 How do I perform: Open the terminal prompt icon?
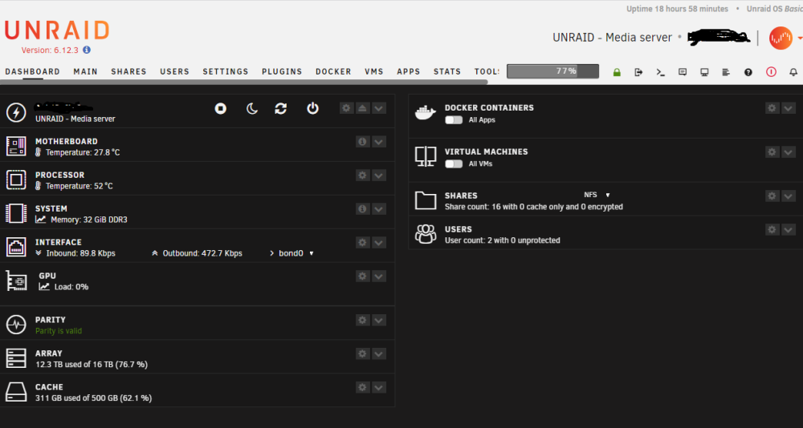tap(661, 72)
